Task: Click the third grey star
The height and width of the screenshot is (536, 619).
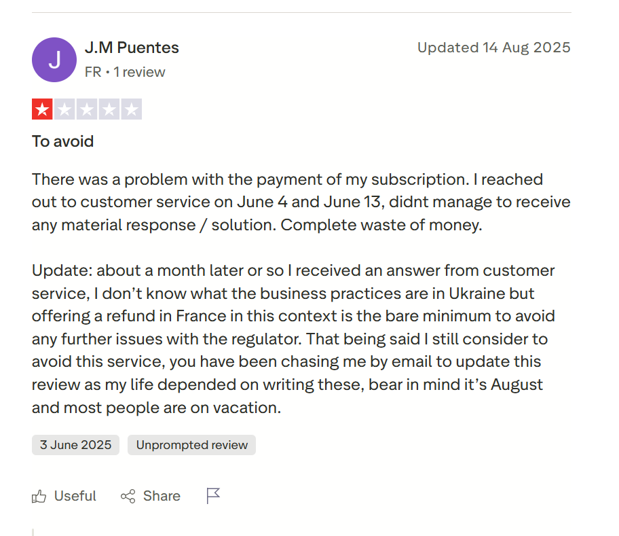Action: [x=87, y=109]
